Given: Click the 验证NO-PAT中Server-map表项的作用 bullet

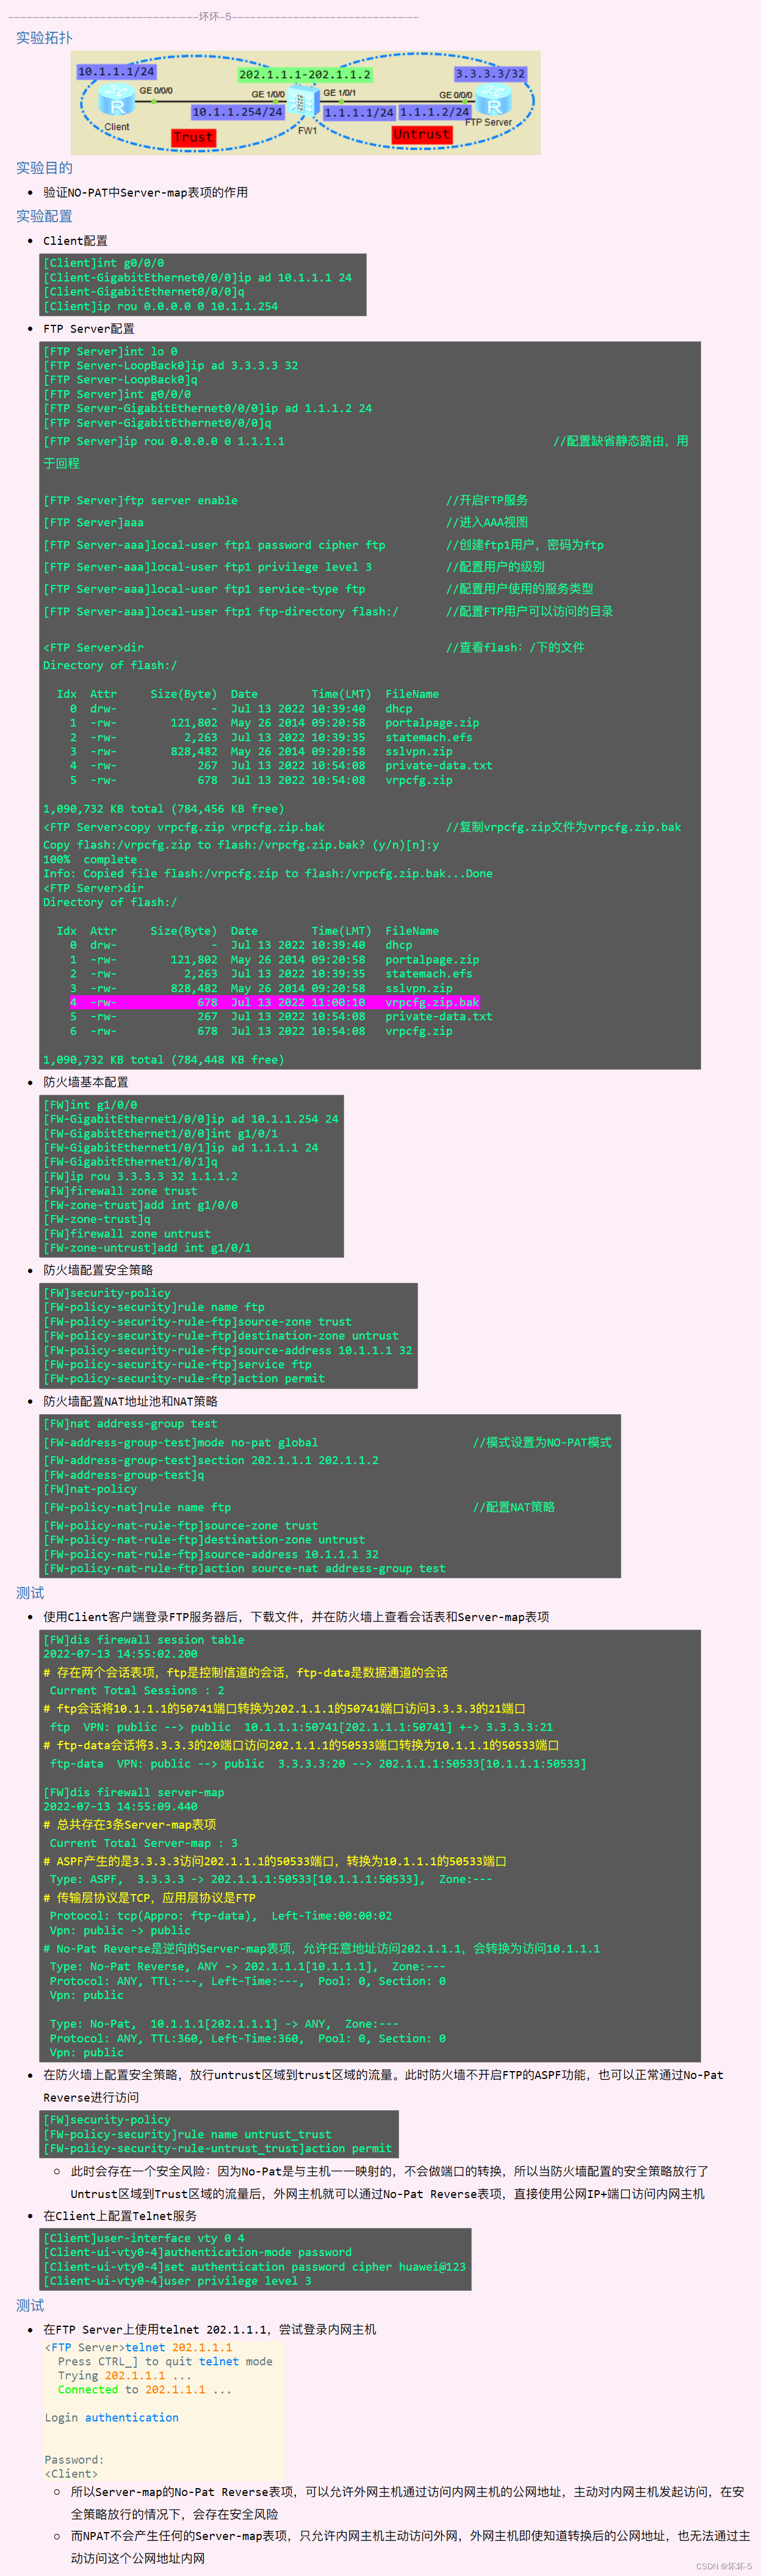Looking at the screenshot, I should (145, 192).
